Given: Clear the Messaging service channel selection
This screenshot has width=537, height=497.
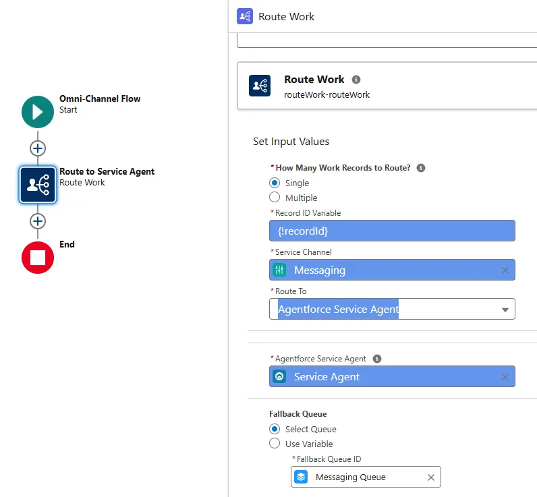Looking at the screenshot, I should 505,270.
